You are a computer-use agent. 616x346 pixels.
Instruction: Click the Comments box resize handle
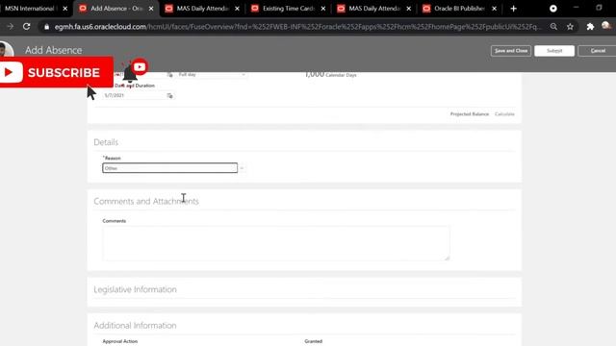pos(447,258)
